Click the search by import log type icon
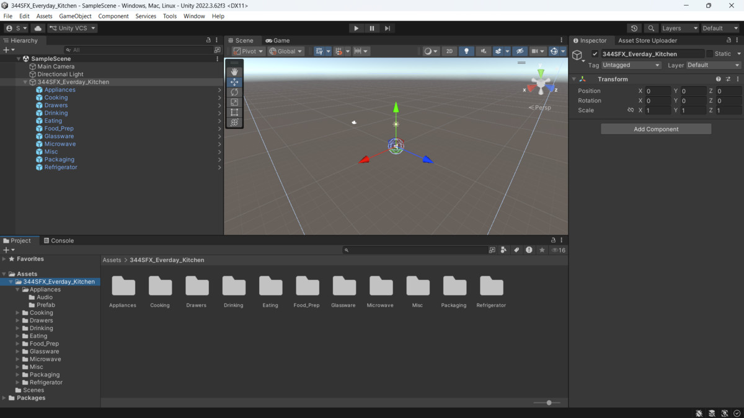 coord(529,250)
